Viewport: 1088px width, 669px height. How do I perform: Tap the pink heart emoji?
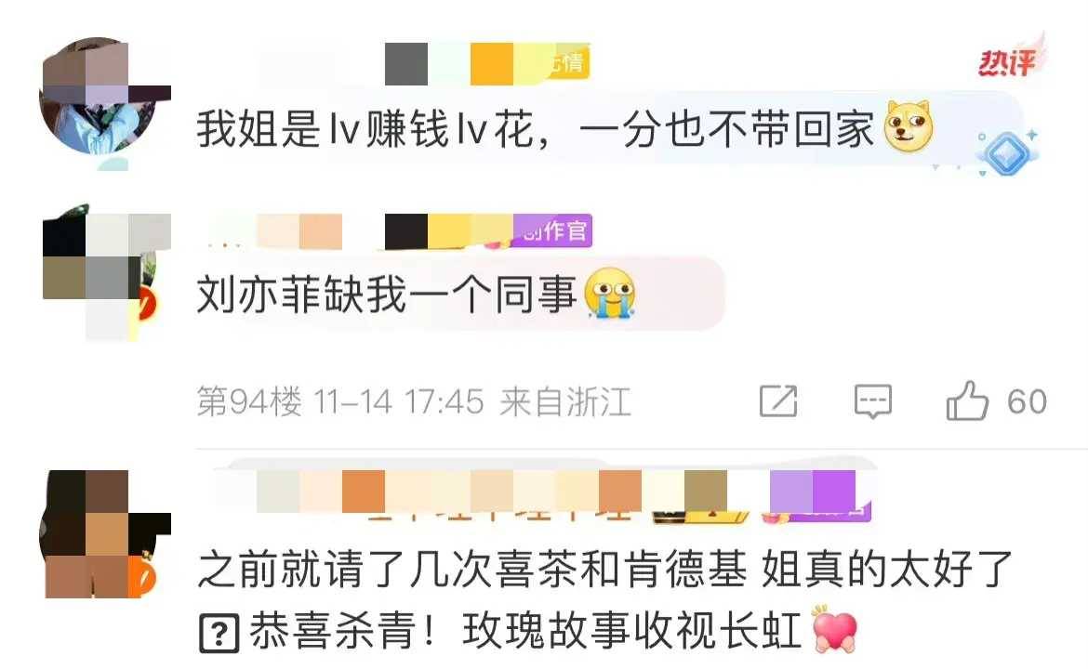835,629
